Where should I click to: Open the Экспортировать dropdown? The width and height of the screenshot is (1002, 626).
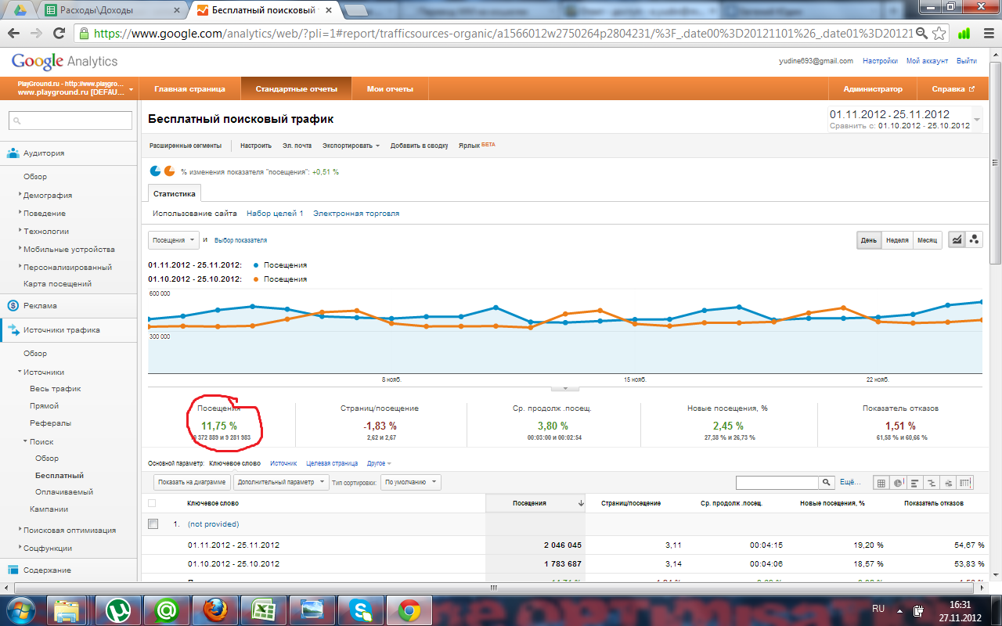click(x=351, y=146)
